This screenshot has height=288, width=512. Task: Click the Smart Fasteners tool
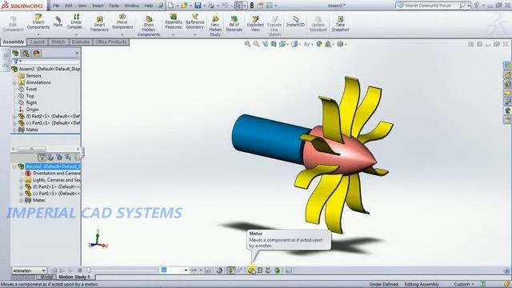99,23
